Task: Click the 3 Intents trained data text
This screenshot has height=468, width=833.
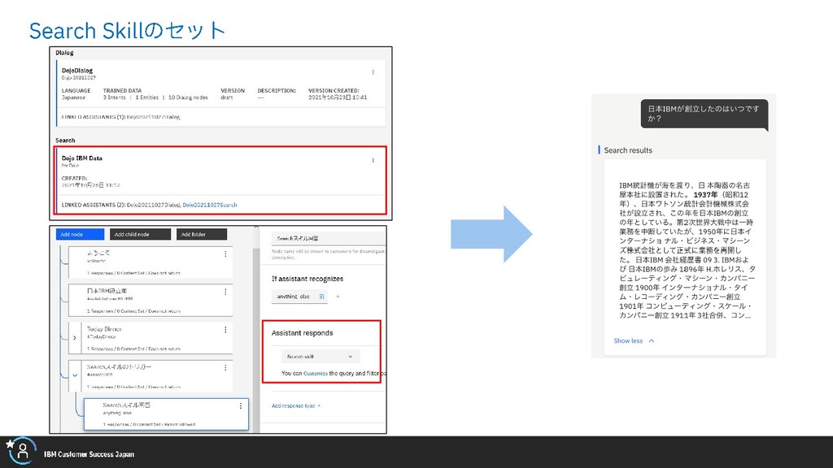Action: pos(114,97)
